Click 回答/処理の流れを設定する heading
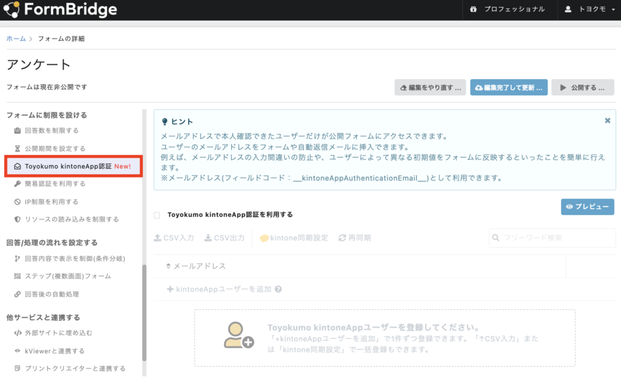621x383 pixels. tap(52, 242)
